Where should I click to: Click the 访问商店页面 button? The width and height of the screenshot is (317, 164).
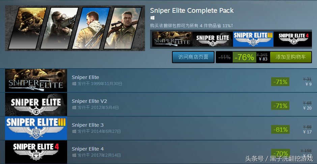click(x=193, y=57)
